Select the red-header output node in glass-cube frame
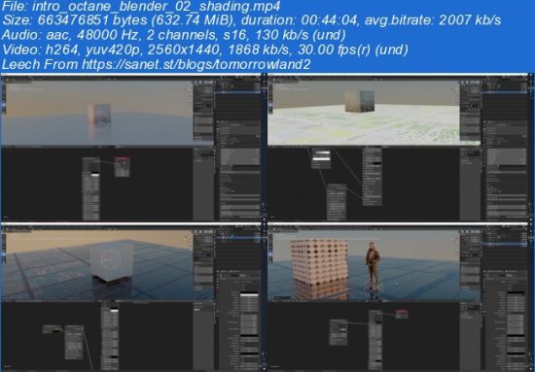Viewport: 535px width, 372px height. pos(123,167)
